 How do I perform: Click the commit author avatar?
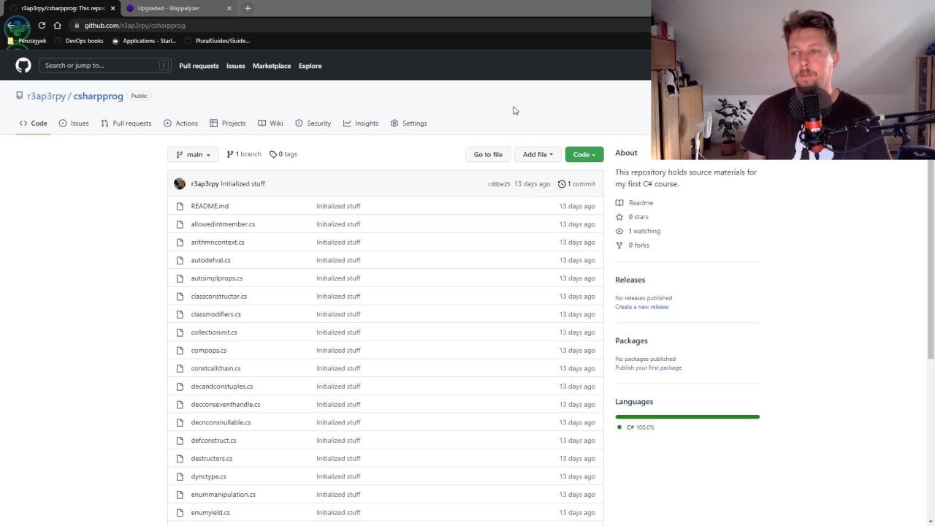(180, 184)
